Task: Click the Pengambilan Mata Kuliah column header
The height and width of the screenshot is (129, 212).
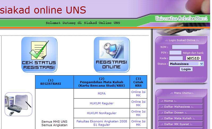Action: pyautogui.click(x=101, y=82)
